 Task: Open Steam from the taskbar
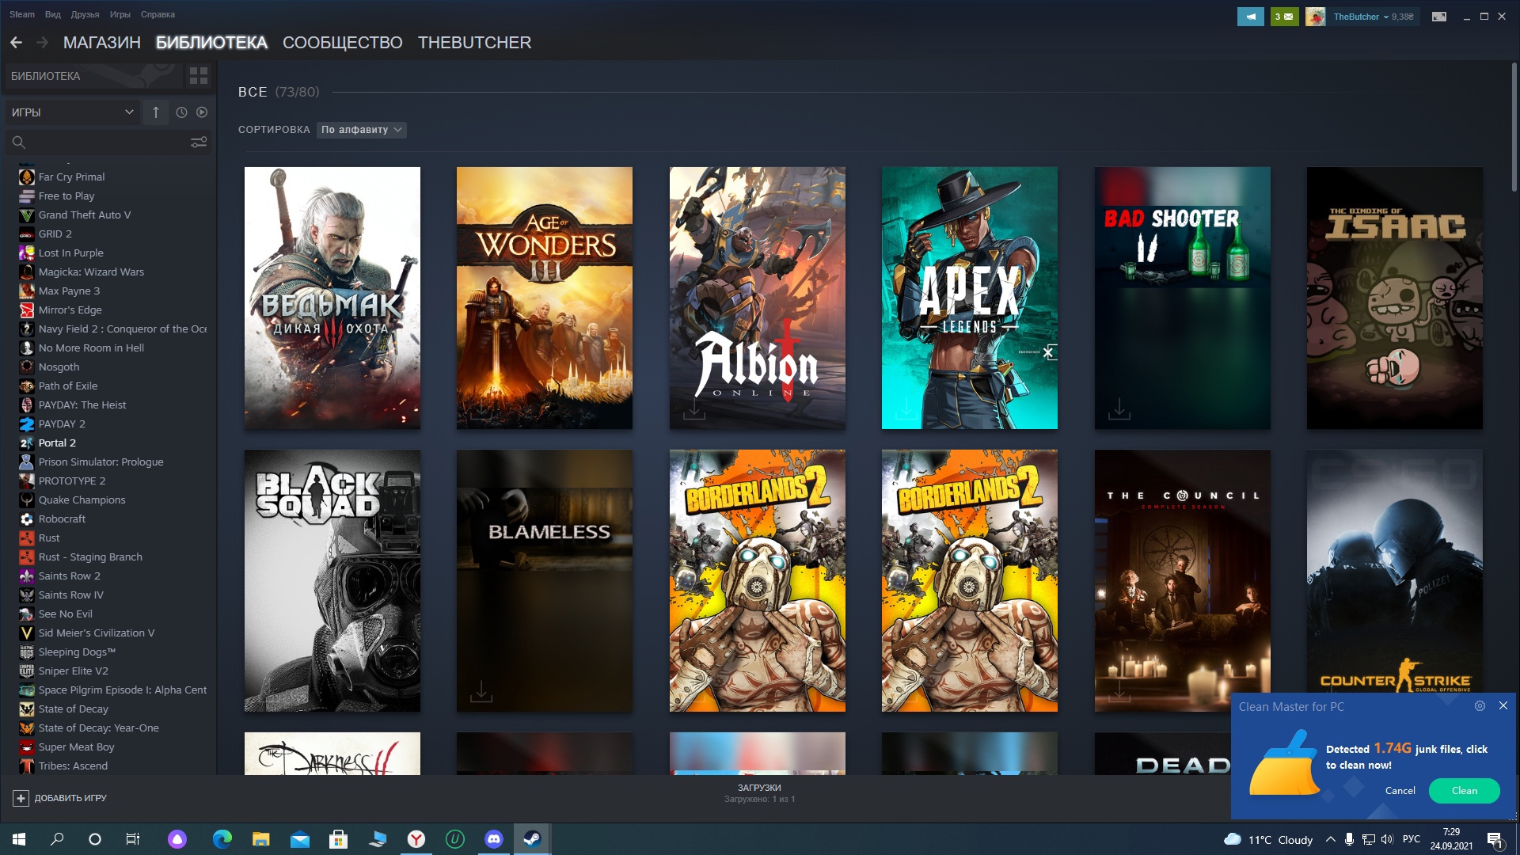(x=532, y=839)
